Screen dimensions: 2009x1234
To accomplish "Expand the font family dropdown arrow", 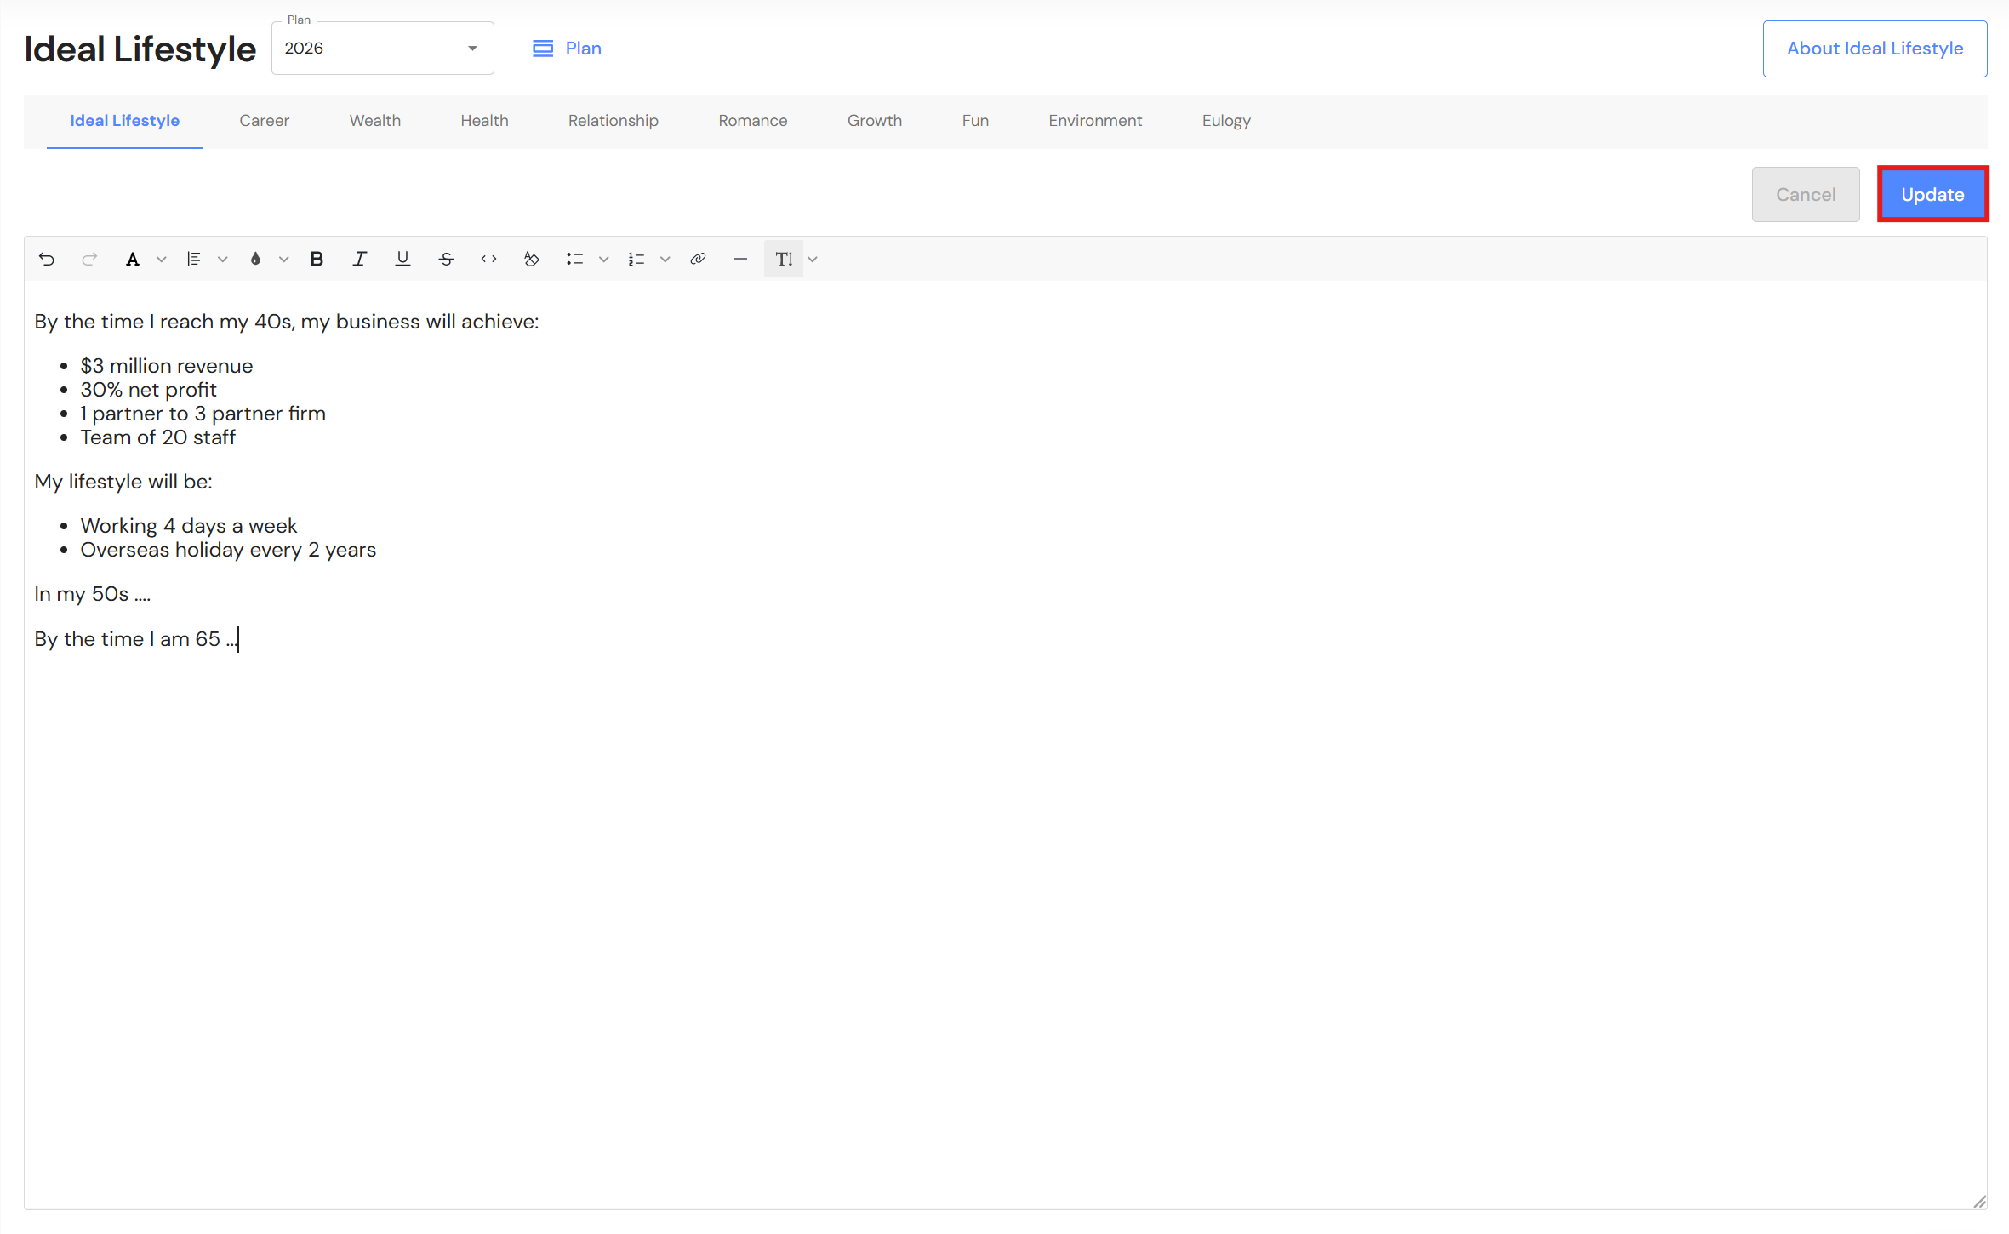I will [x=162, y=260].
